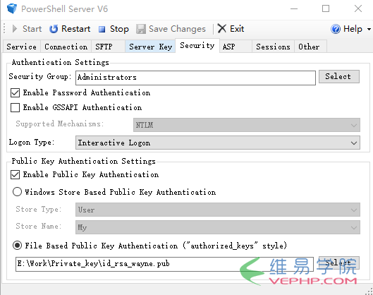373x295 pixels.
Task: Click Select button beside Security Group
Action: [338, 77]
